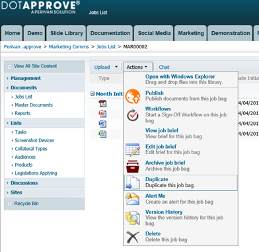Viewport: 259px width, 252px height.
Task: Open the Marketing tab
Action: pyautogui.click(x=191, y=33)
